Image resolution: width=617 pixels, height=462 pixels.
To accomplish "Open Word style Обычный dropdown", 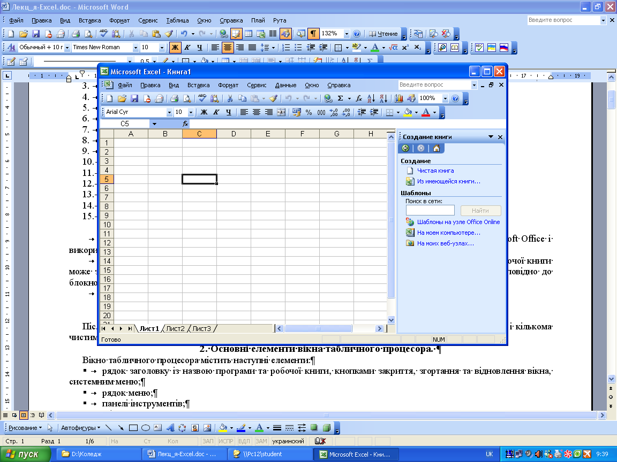I will pos(67,48).
